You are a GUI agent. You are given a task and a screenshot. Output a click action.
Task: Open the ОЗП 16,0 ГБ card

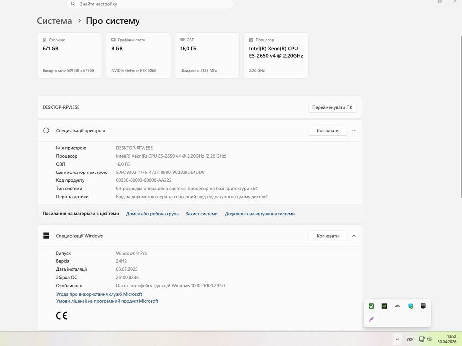click(x=207, y=55)
